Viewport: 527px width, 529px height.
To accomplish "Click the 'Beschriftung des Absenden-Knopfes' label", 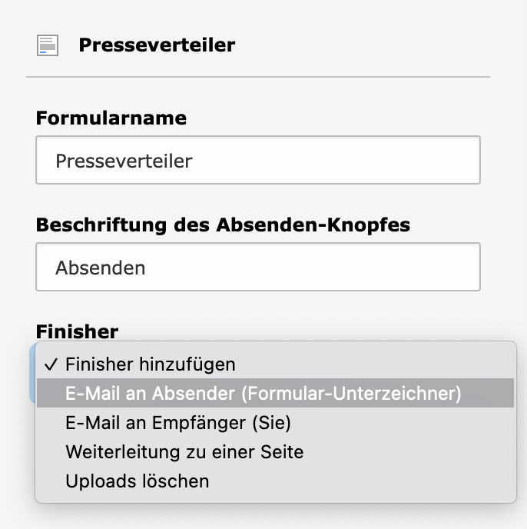I will (x=223, y=225).
